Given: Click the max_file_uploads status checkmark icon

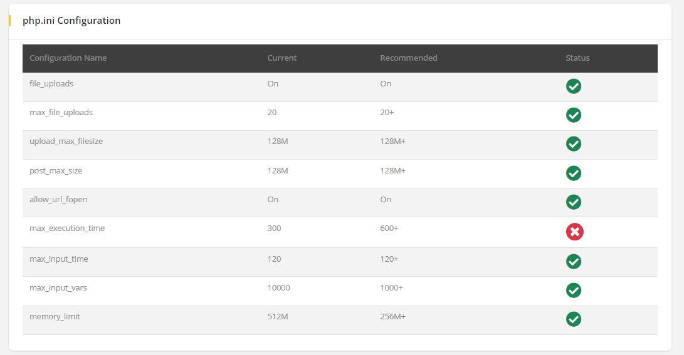Looking at the screenshot, I should pyautogui.click(x=573, y=115).
